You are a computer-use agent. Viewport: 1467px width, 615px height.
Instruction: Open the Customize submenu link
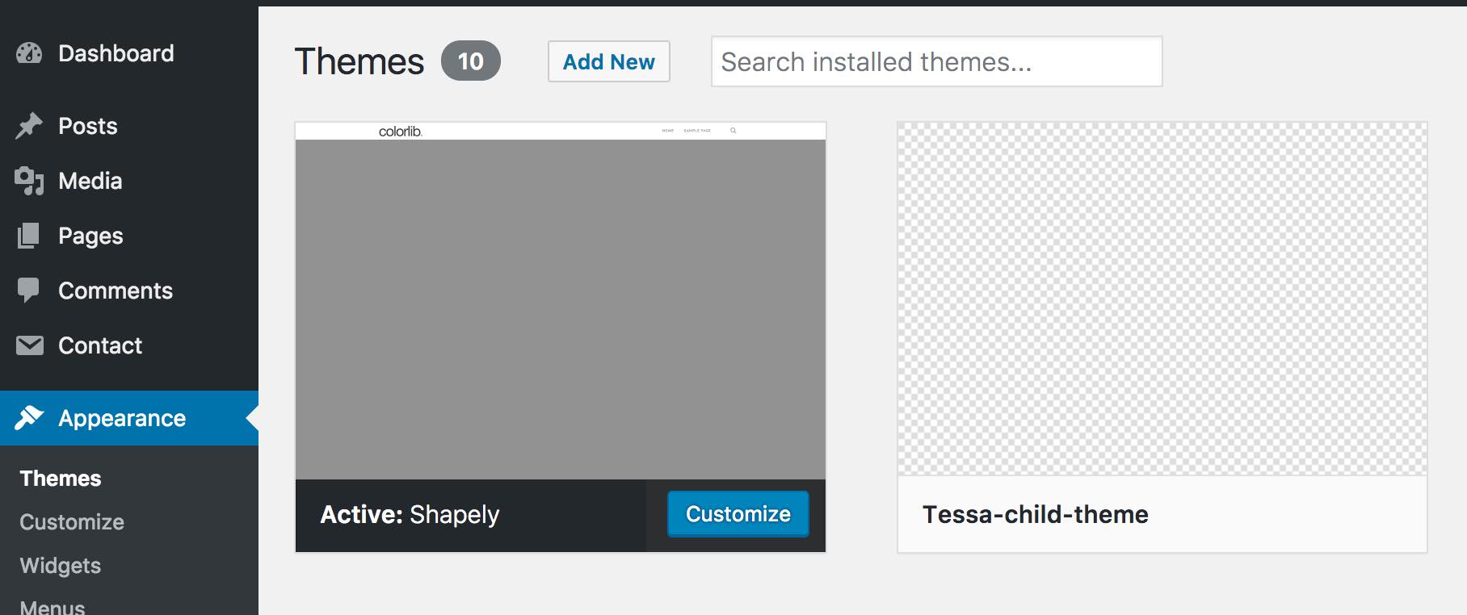72,522
